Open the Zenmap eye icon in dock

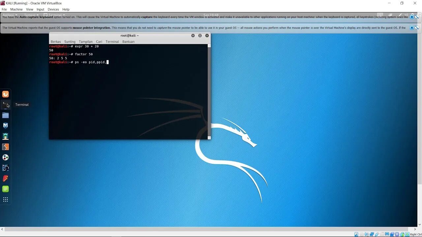(x=6, y=168)
